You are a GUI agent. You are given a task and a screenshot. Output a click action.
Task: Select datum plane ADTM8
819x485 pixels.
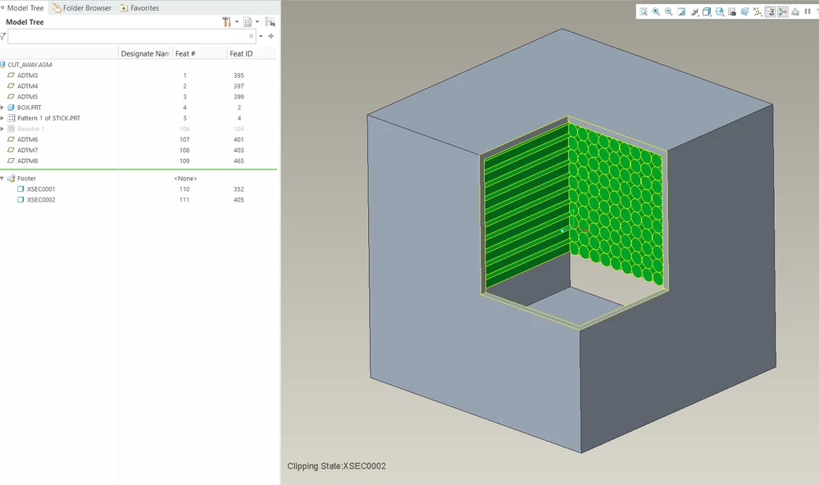tap(27, 161)
